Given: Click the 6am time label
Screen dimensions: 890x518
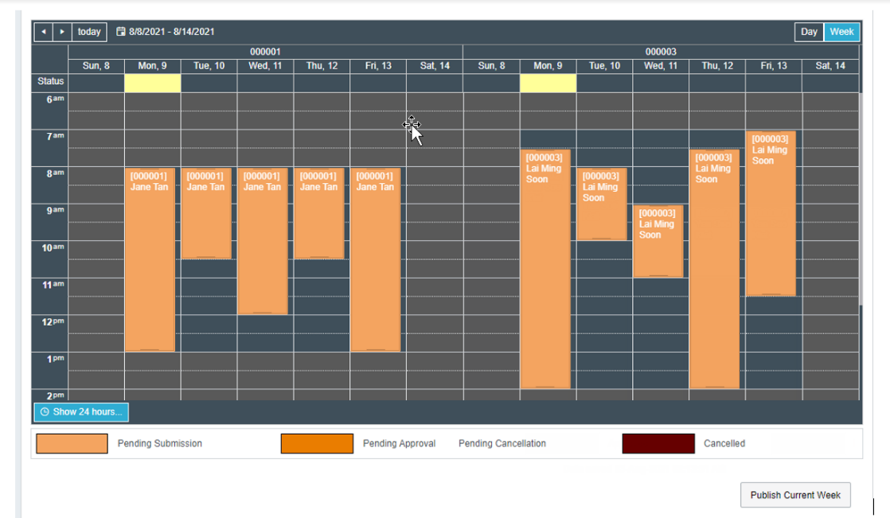Looking at the screenshot, I should coord(55,99).
